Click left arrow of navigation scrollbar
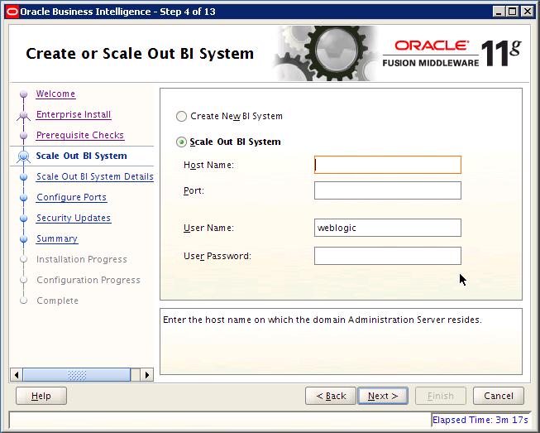The height and width of the screenshot is (433, 540). tap(17, 375)
